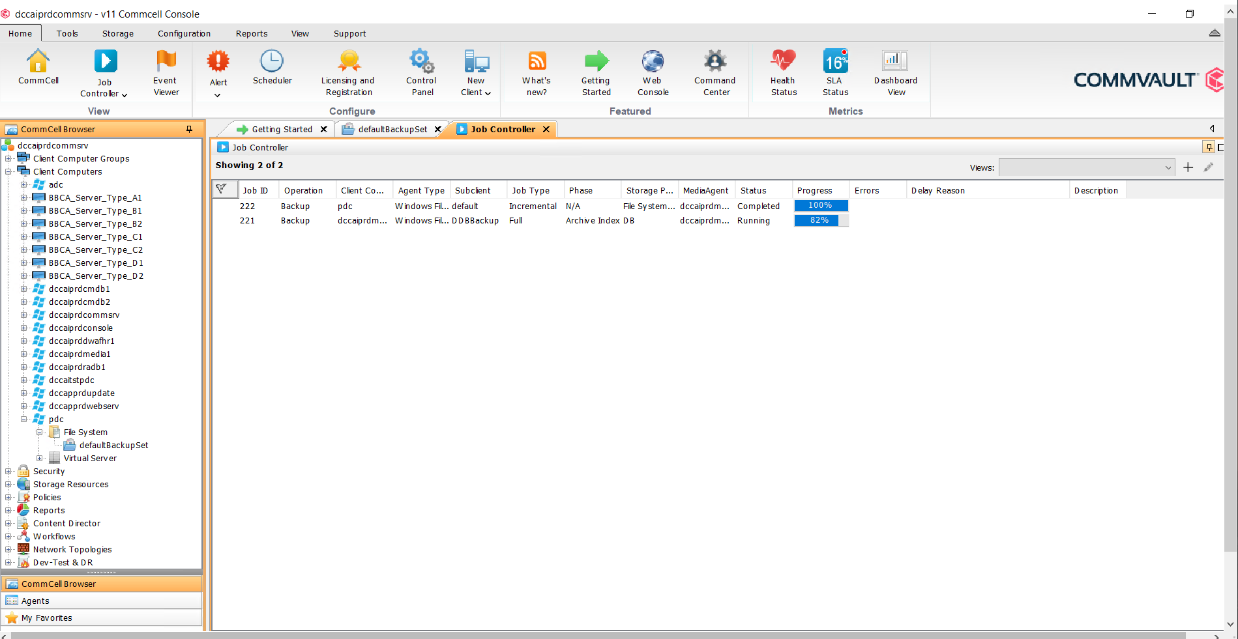Image resolution: width=1238 pixels, height=639 pixels.
Task: Open the Views combo box
Action: click(x=1087, y=167)
